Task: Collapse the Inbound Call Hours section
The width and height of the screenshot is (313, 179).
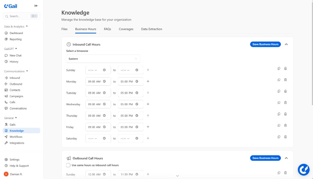Action: point(286,44)
